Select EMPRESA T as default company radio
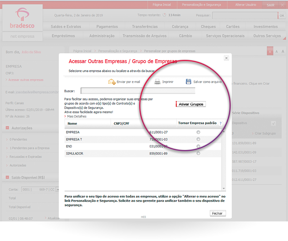 198,139
